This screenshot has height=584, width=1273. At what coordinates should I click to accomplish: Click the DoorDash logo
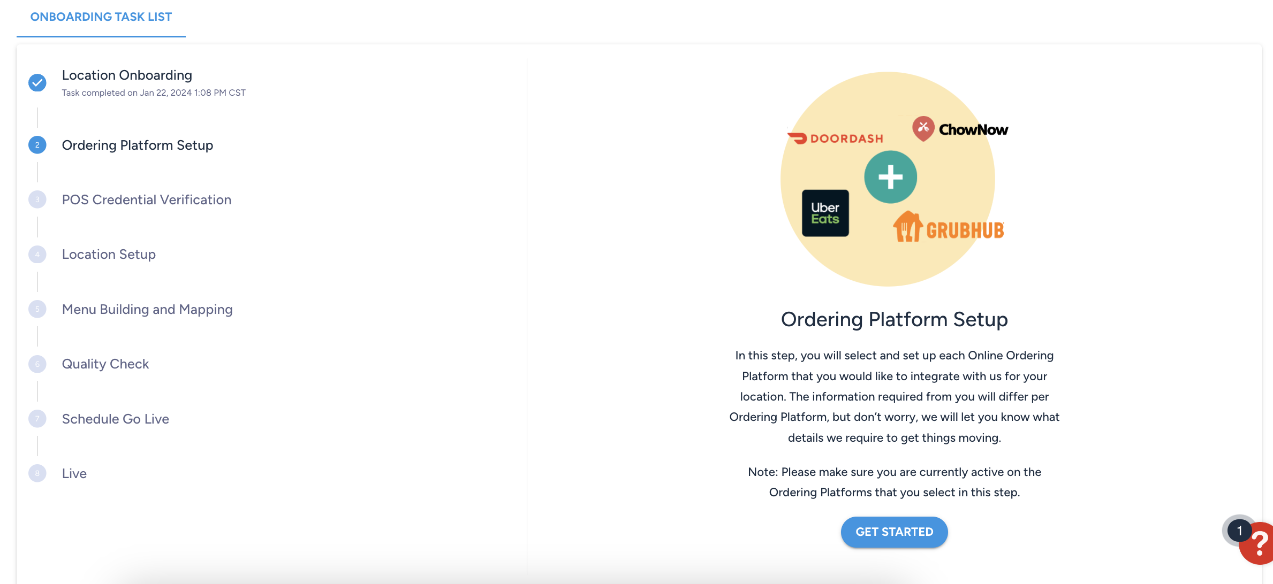(x=836, y=138)
